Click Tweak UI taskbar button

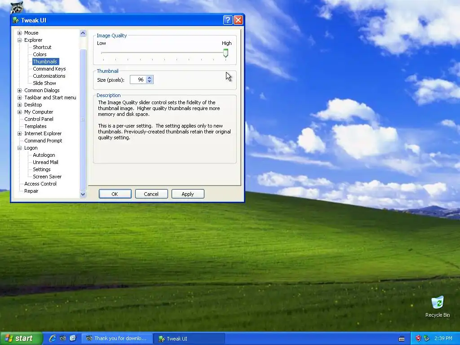[x=189, y=339]
